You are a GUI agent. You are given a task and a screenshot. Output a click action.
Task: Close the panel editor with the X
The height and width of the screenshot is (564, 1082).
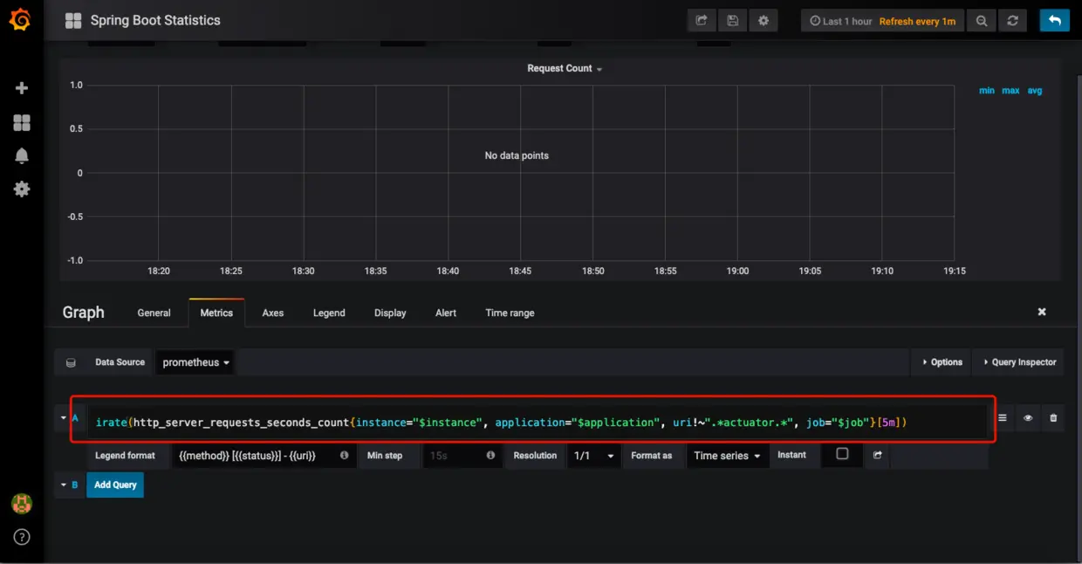[x=1042, y=312]
